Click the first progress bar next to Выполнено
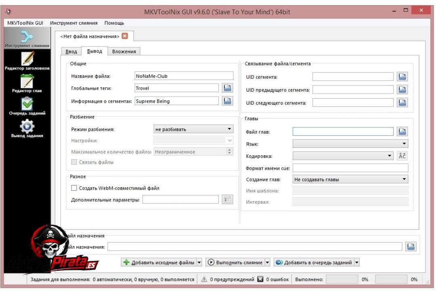This screenshot has height=291, width=436. [342, 279]
